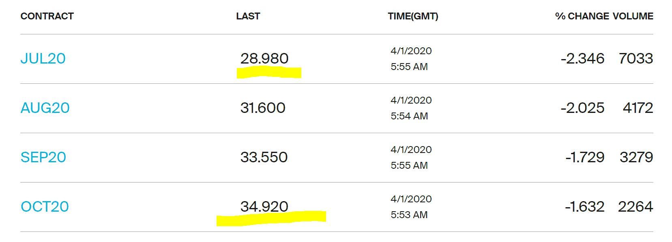Image resolution: width=672 pixels, height=242 pixels.
Task: Click the 31.600 last price value
Action: [x=263, y=108]
